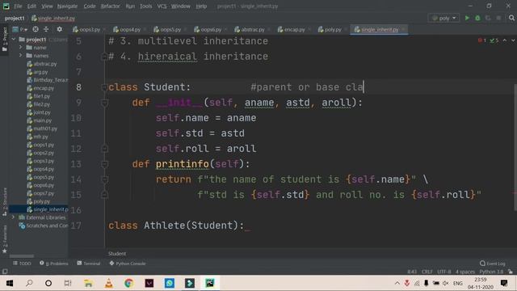Open the Terminal tool window
Image resolution: width=517 pixels, height=291 pixels.
pos(89,264)
